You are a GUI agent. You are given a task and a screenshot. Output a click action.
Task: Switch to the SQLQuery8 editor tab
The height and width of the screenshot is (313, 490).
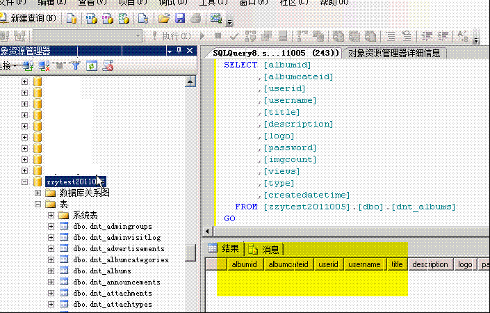276,53
